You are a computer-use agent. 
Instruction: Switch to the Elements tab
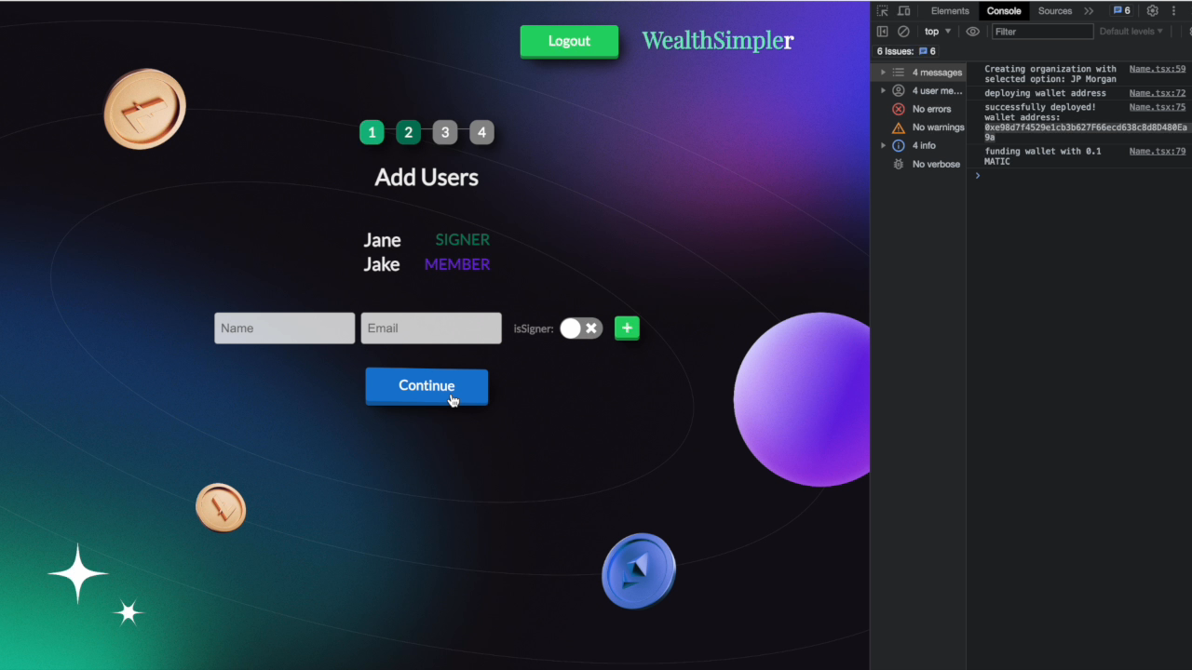tap(950, 11)
